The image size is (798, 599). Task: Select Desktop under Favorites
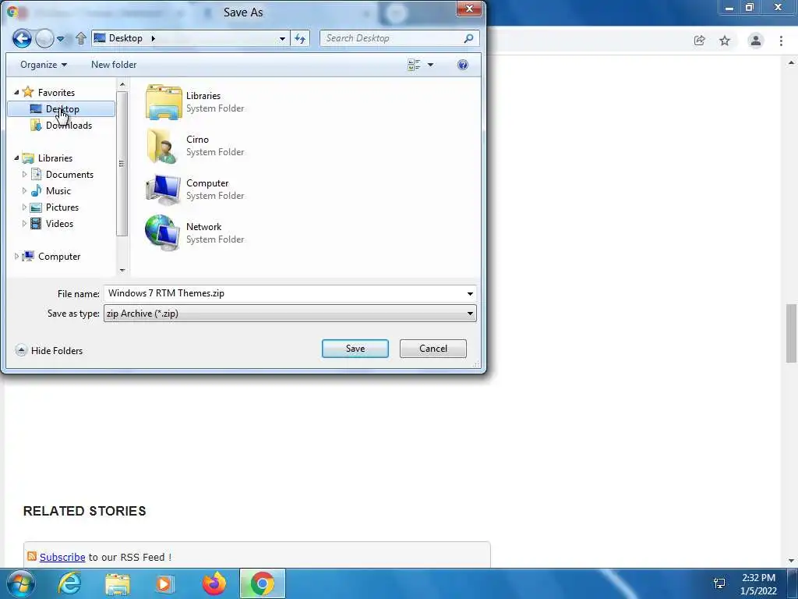[61, 109]
